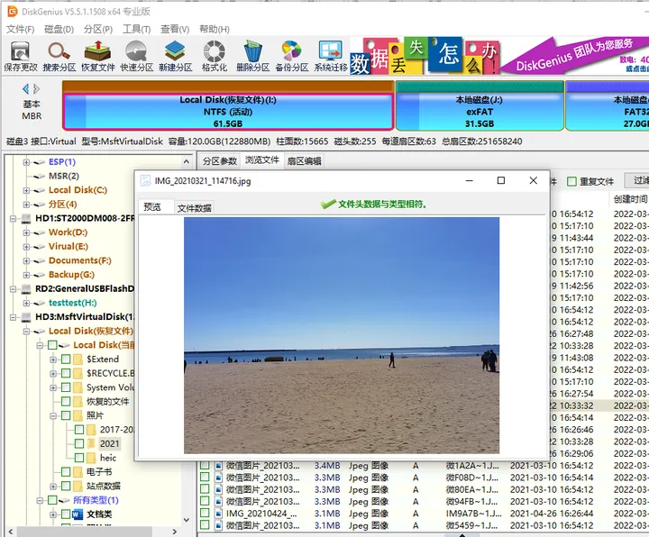
Task: Collapse the HD1:ST2000DM008 disk node
Action: [13, 218]
